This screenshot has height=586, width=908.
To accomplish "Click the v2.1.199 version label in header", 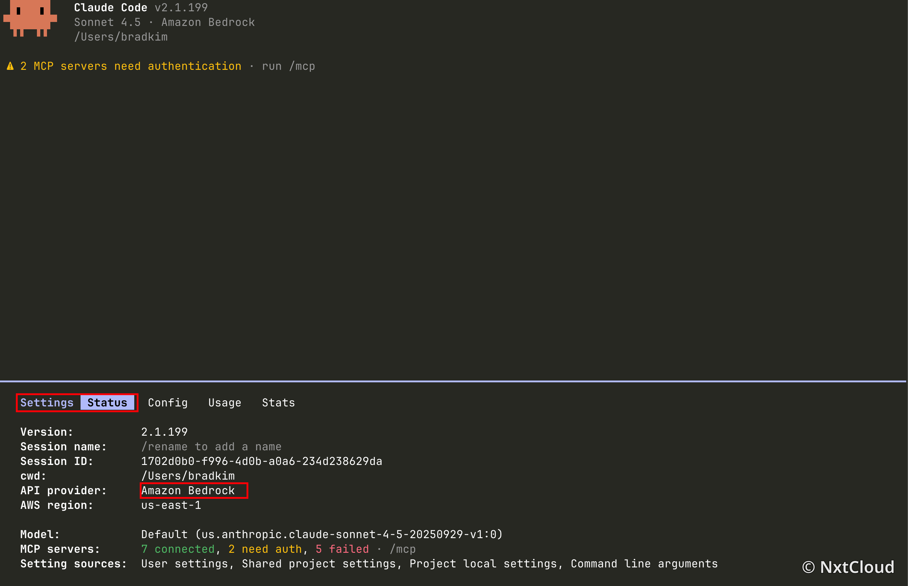I will 181,8.
